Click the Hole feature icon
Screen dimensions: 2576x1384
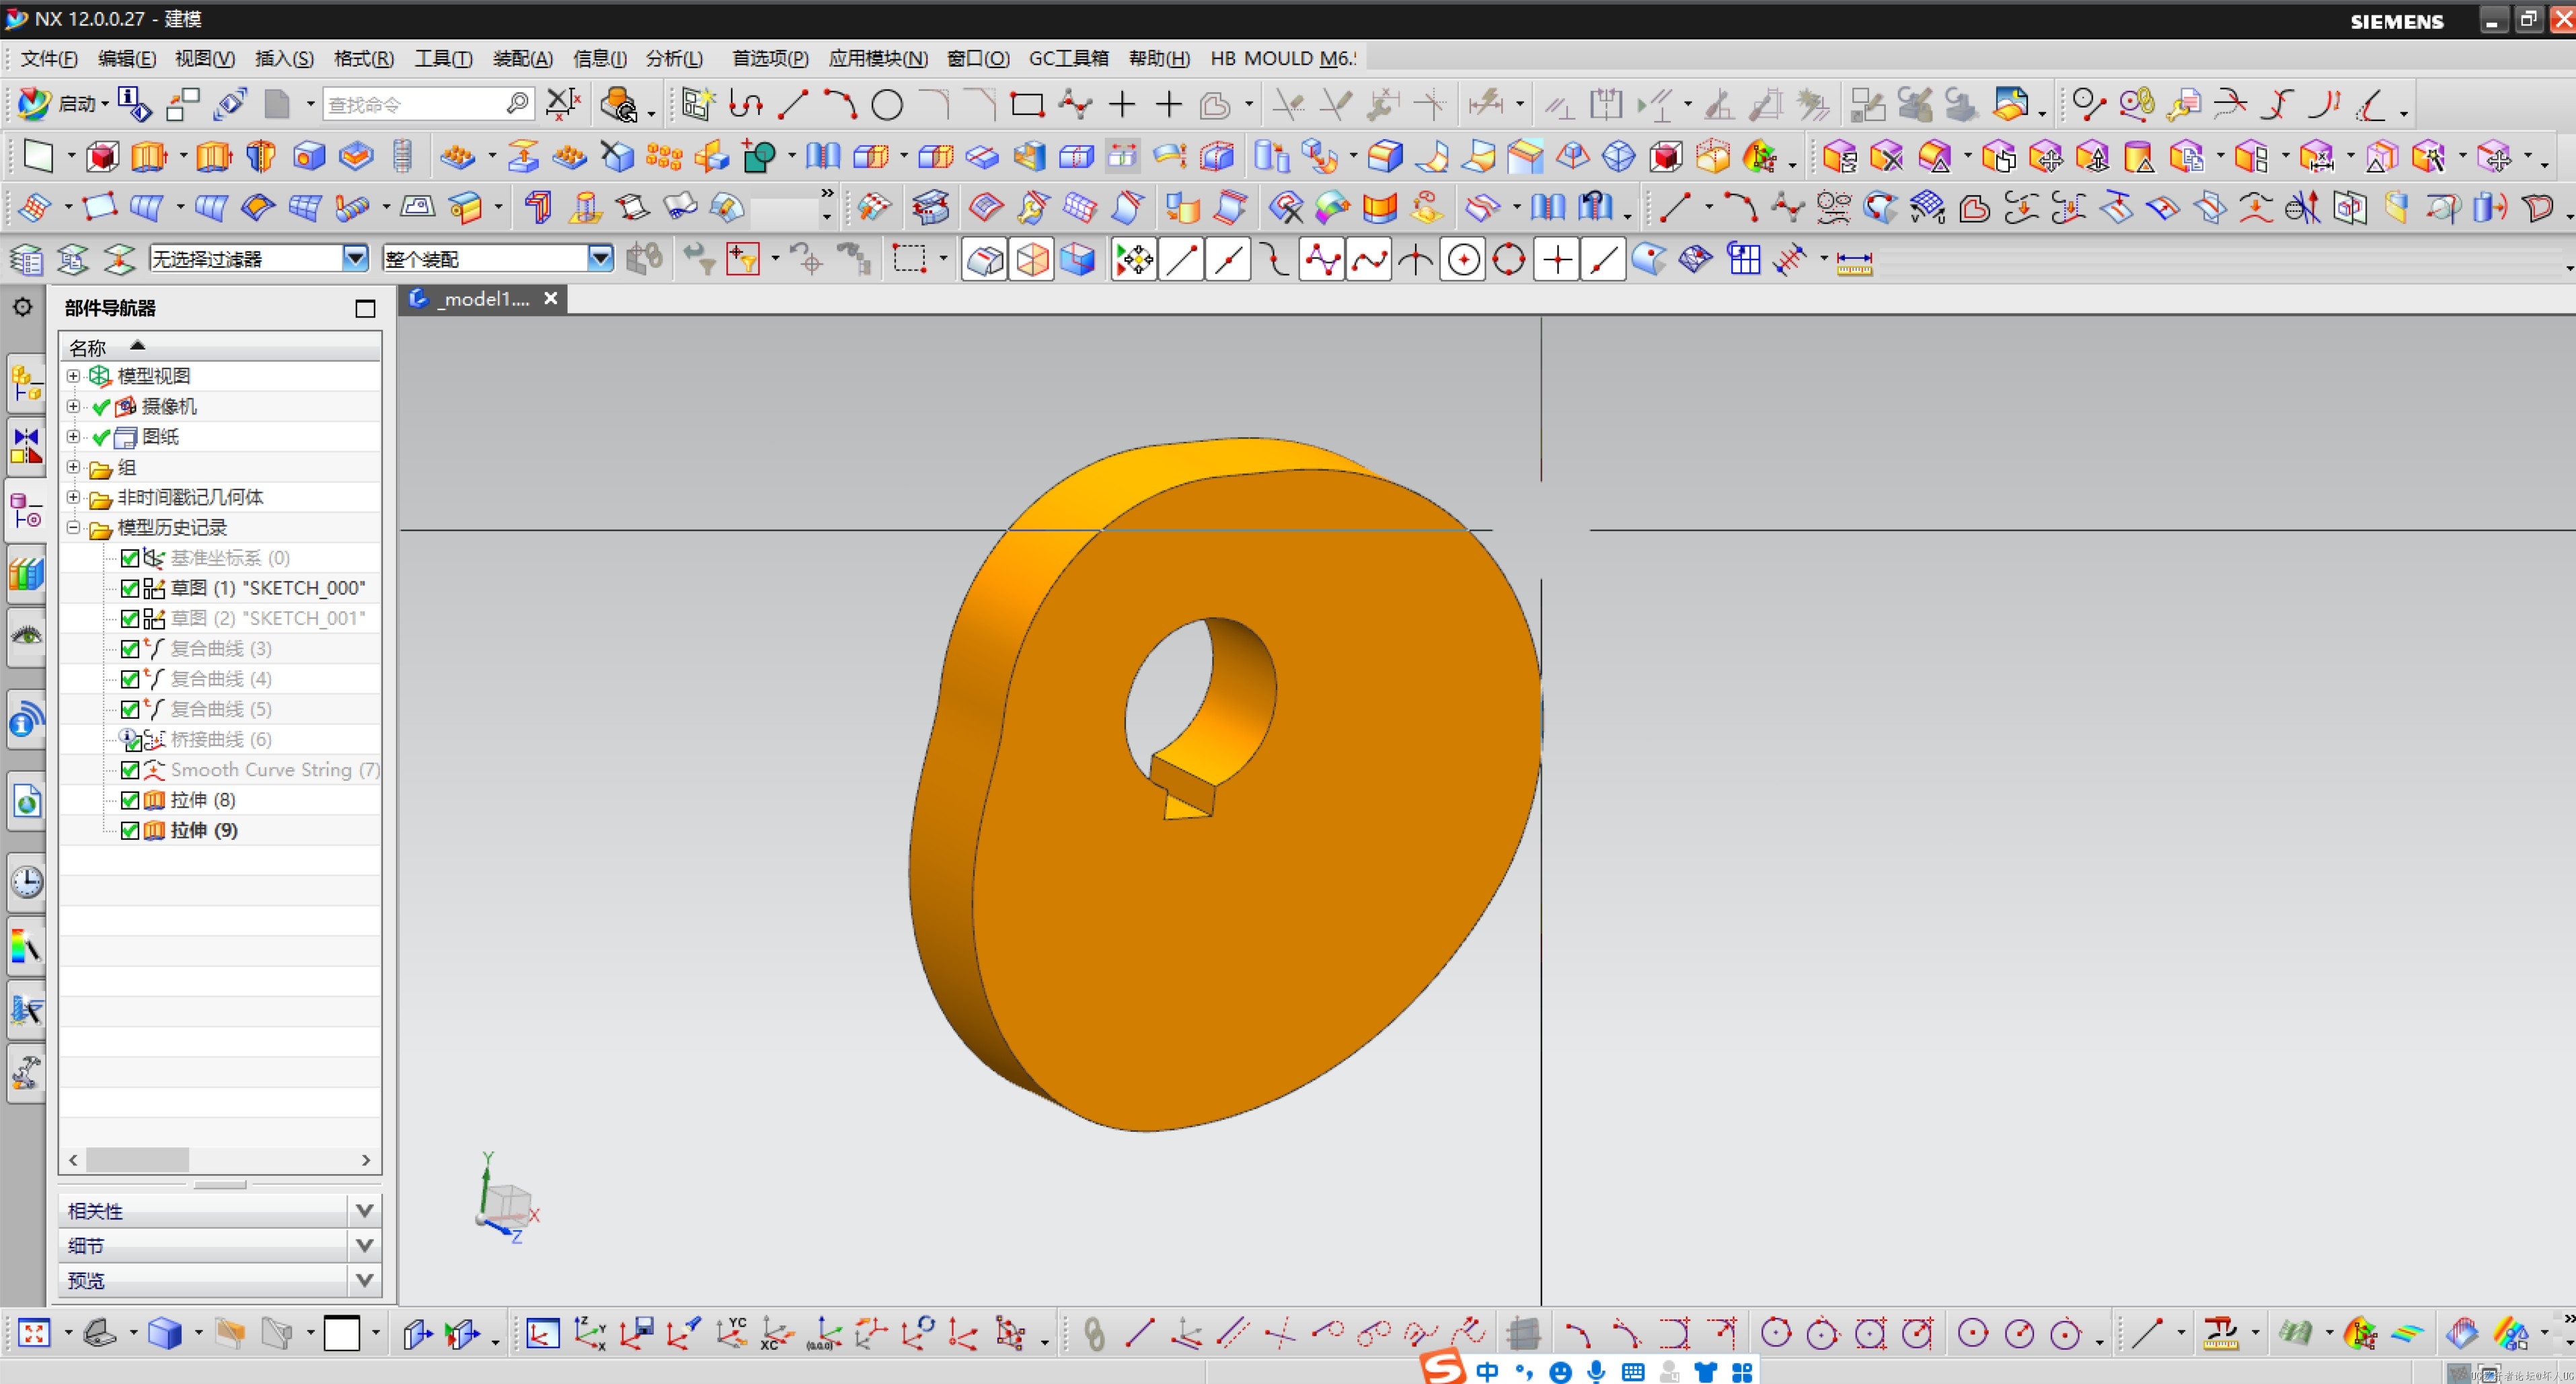pos(309,156)
